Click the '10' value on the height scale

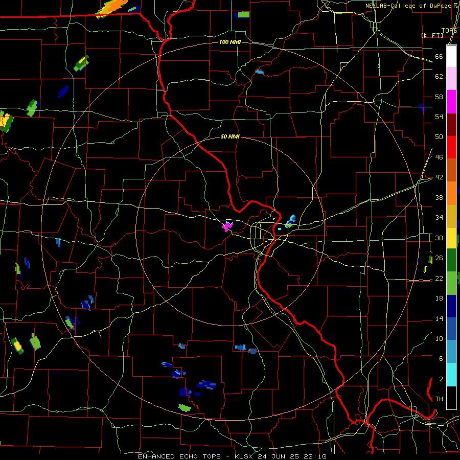click(439, 338)
